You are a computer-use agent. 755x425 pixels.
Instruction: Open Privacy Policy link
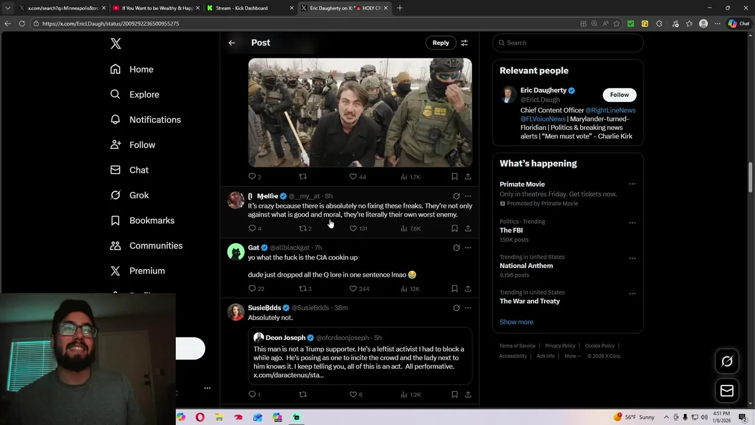560,346
